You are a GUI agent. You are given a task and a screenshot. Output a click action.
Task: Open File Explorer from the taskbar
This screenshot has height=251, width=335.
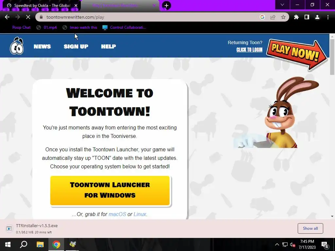coord(40,244)
